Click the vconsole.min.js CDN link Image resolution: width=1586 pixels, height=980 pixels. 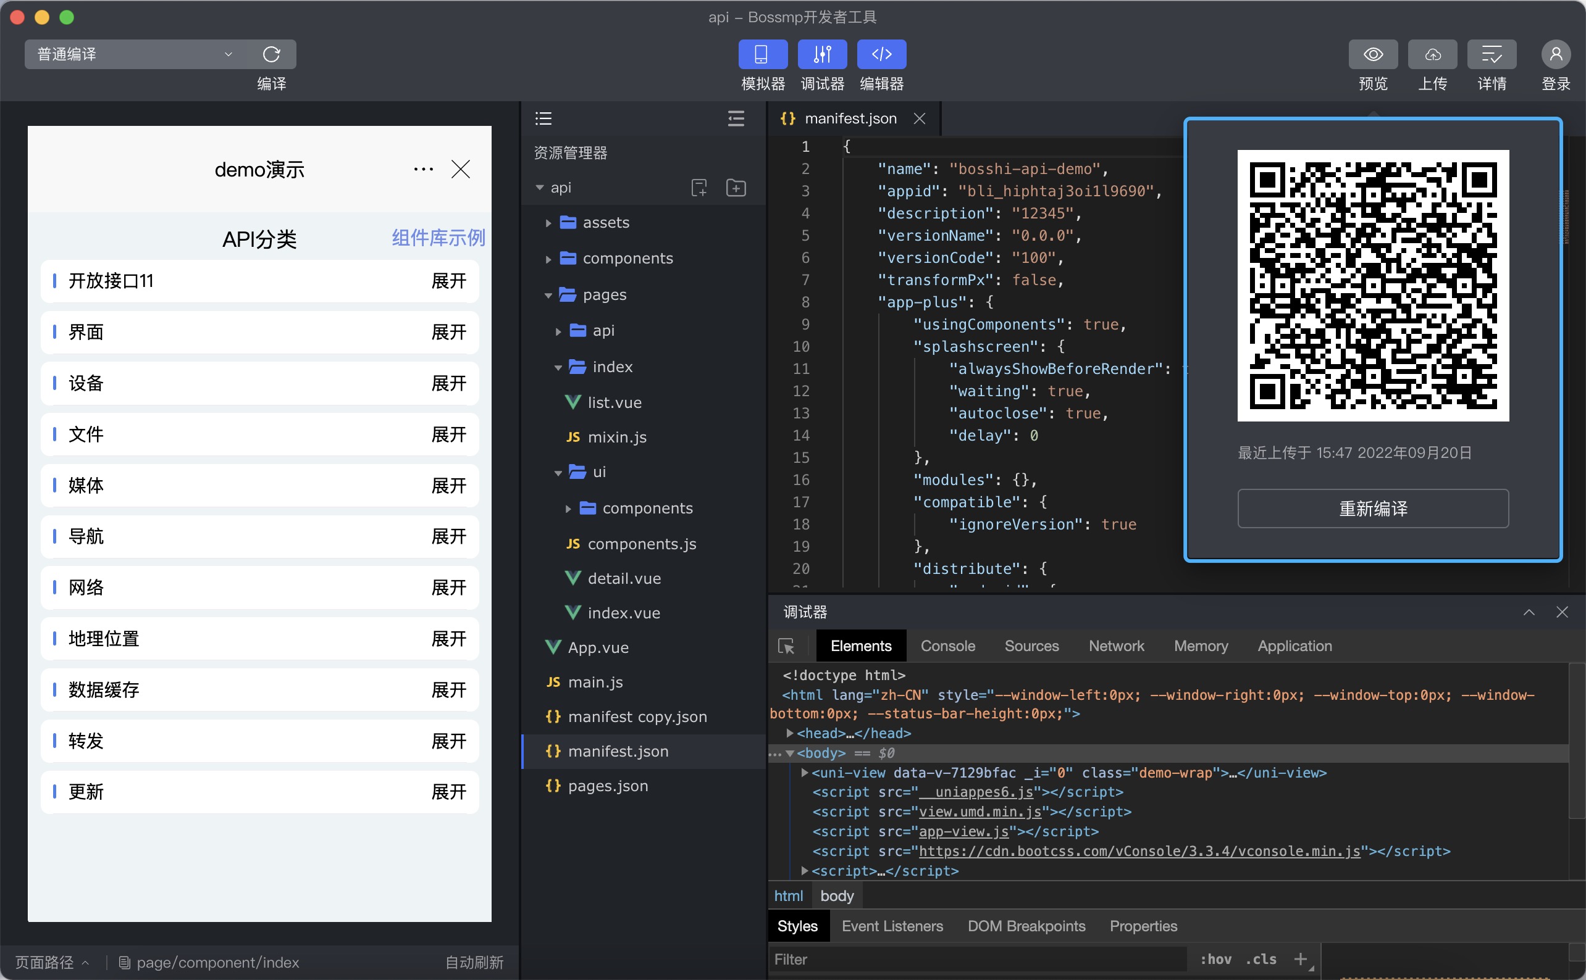(x=1139, y=851)
